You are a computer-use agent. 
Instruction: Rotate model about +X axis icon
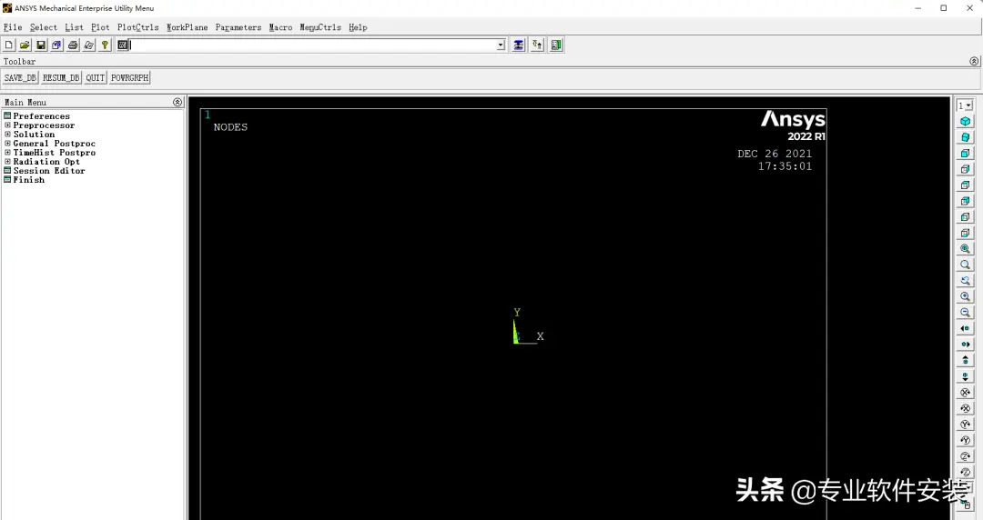coord(966,392)
